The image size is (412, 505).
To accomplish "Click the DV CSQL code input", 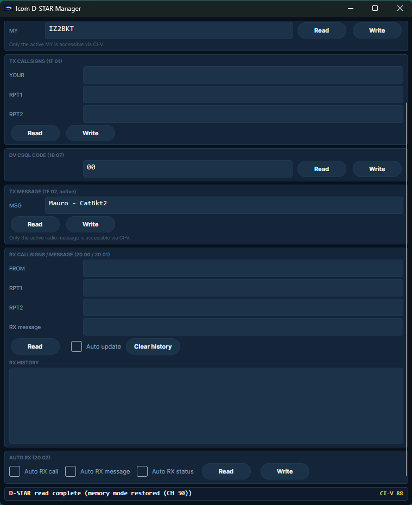I will 188,169.
